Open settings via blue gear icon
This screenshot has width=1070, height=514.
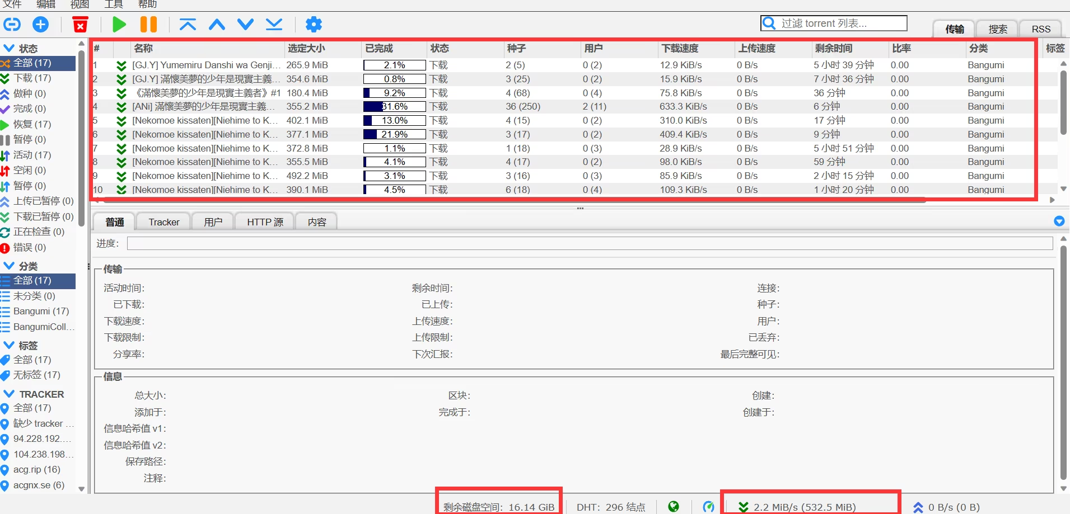[x=314, y=24]
